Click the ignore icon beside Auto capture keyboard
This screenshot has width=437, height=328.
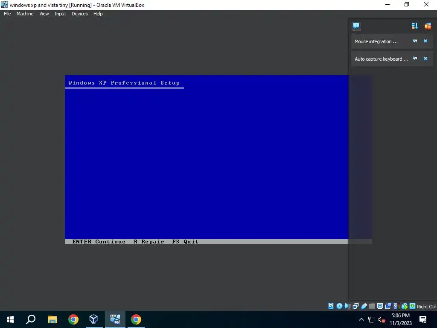[x=415, y=59]
